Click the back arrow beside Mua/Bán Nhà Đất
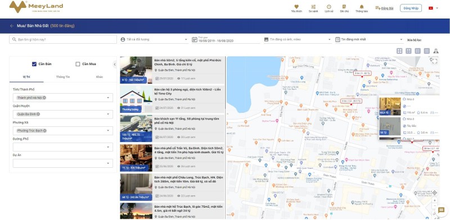The image size is (450, 220). pyautogui.click(x=12, y=26)
